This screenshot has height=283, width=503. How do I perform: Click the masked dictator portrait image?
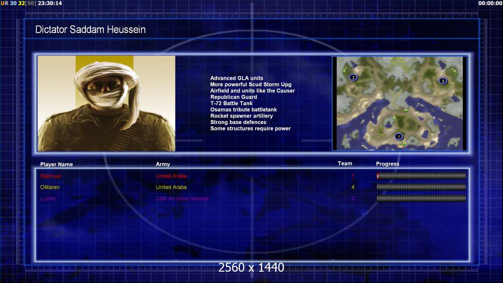tap(106, 103)
